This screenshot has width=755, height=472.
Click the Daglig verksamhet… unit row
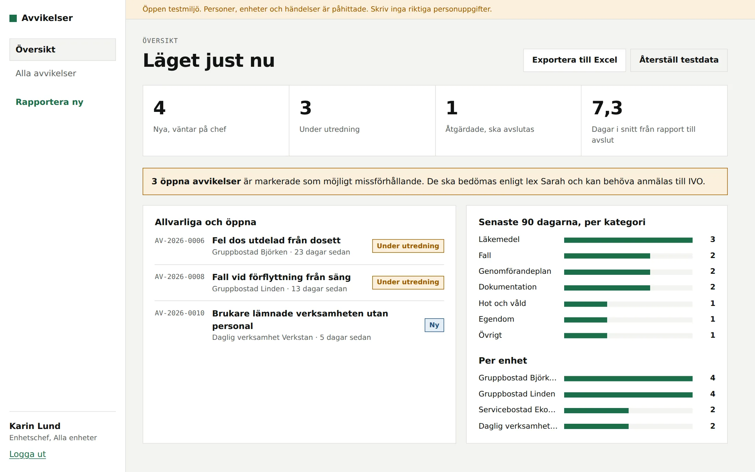click(x=597, y=426)
